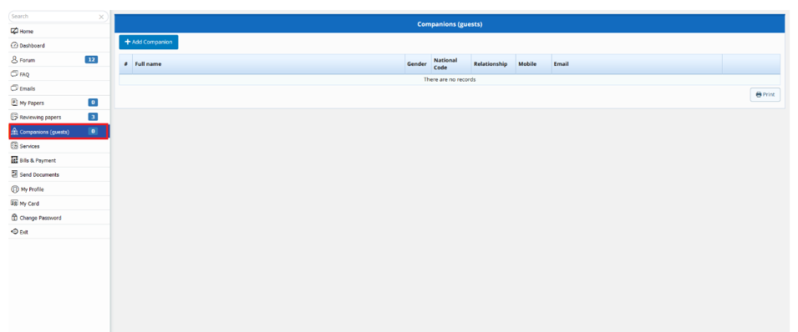Image resolution: width=798 pixels, height=332 pixels.
Task: Go to Send Documents menu entry
Action: (x=59, y=174)
